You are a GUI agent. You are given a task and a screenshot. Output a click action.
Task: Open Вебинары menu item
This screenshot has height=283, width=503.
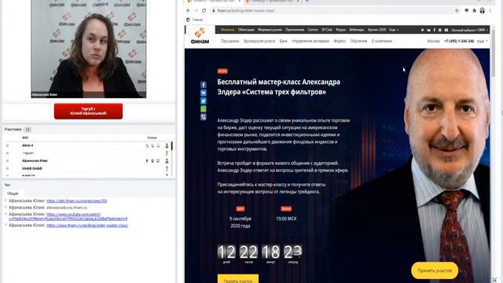(x=357, y=30)
